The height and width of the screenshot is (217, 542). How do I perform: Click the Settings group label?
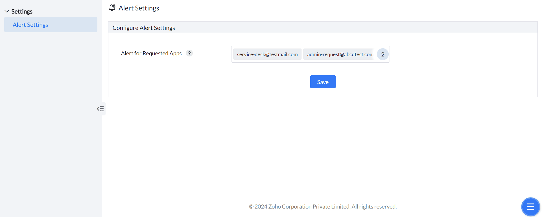pos(22,12)
